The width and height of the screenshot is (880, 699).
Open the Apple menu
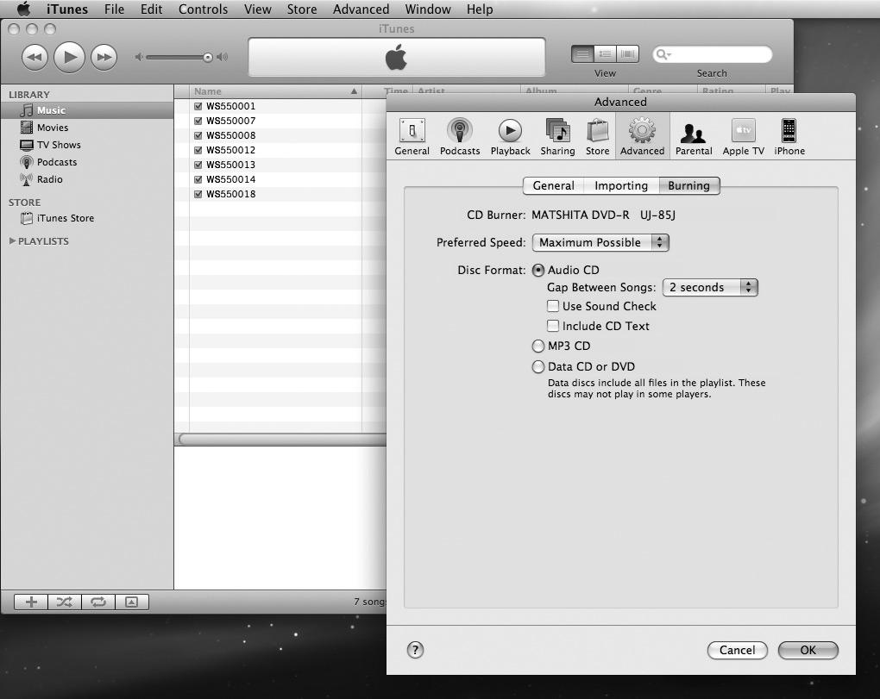point(23,9)
